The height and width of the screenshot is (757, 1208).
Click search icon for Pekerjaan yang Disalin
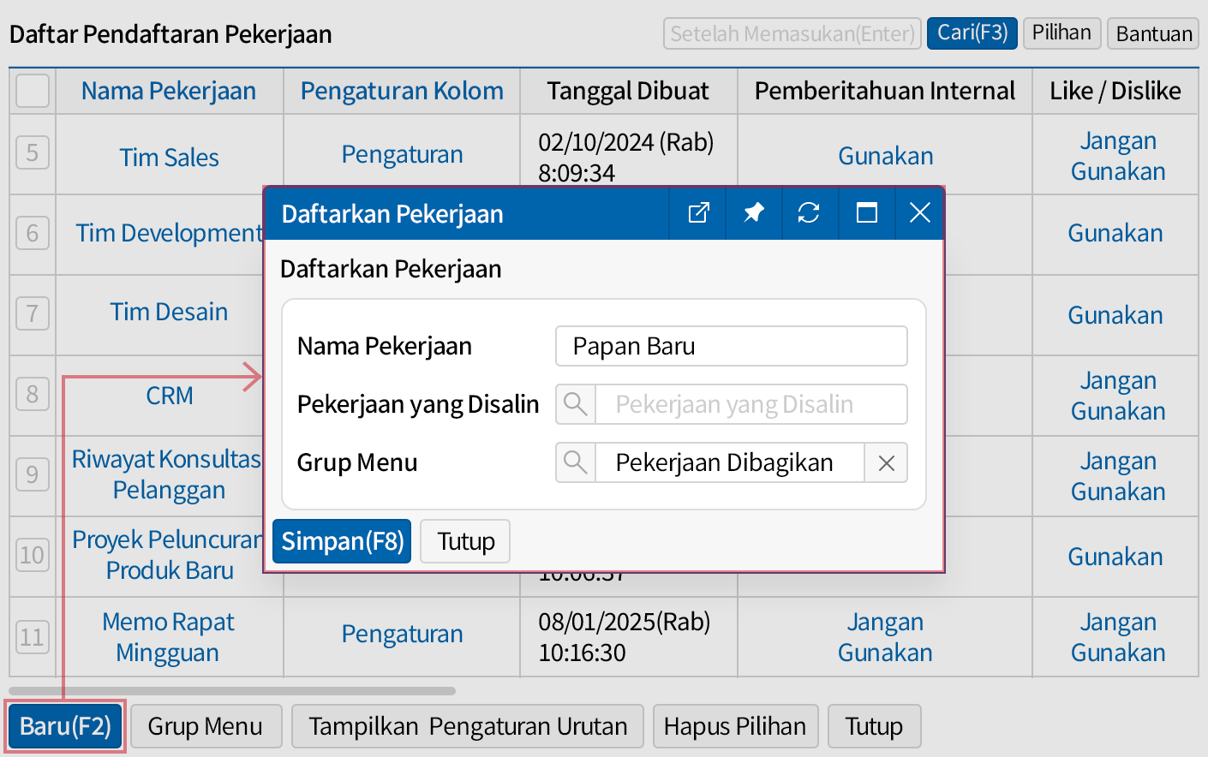(576, 404)
